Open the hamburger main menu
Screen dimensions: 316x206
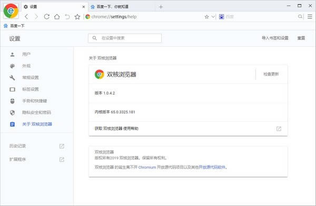coord(310,17)
